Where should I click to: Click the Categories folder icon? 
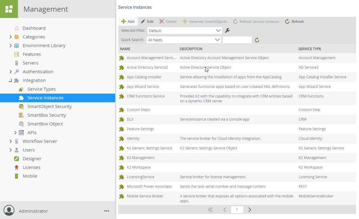pos(16,37)
